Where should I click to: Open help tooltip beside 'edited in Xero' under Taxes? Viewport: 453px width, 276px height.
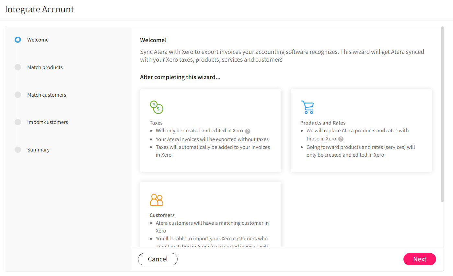(x=248, y=131)
